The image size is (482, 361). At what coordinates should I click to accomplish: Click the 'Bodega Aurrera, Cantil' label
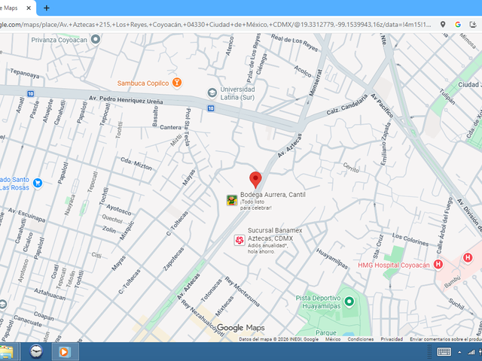point(273,194)
